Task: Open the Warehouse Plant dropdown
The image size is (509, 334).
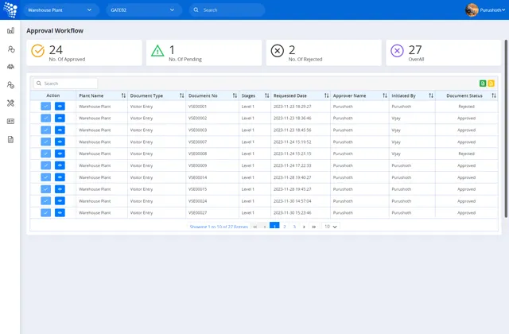Action: point(61,10)
